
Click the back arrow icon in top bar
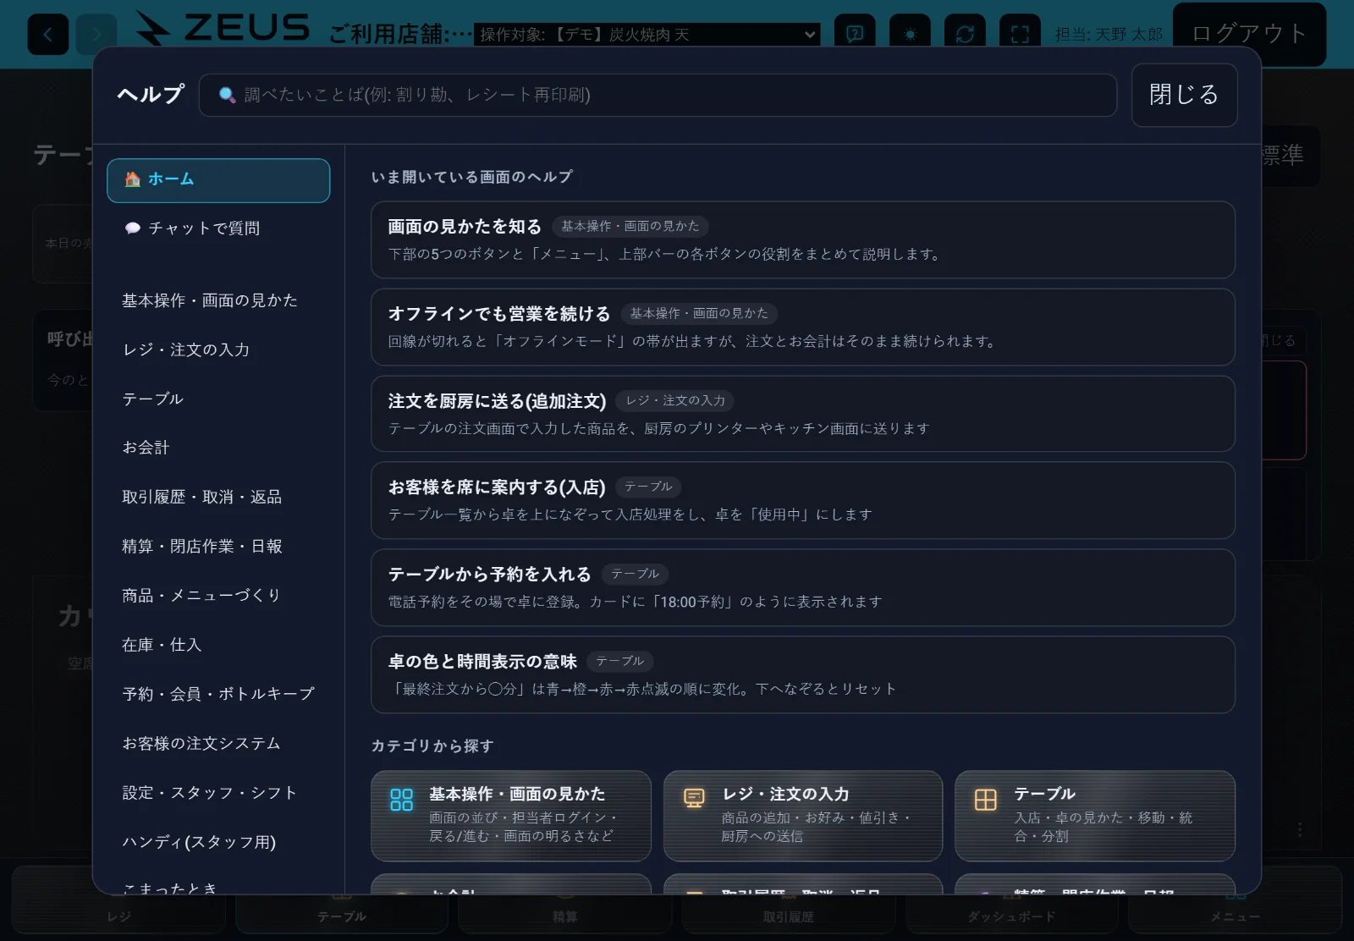(x=48, y=35)
